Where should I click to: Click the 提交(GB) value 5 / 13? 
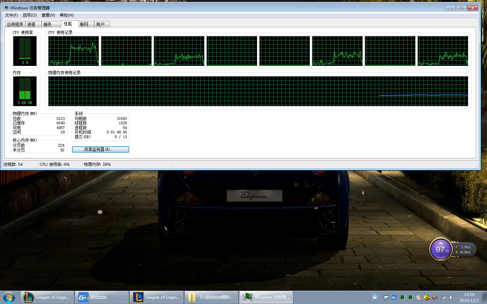(x=121, y=137)
